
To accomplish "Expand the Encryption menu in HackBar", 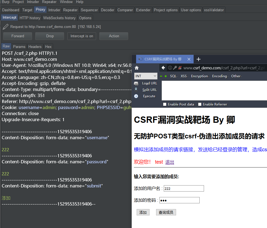I will click(200, 76).
